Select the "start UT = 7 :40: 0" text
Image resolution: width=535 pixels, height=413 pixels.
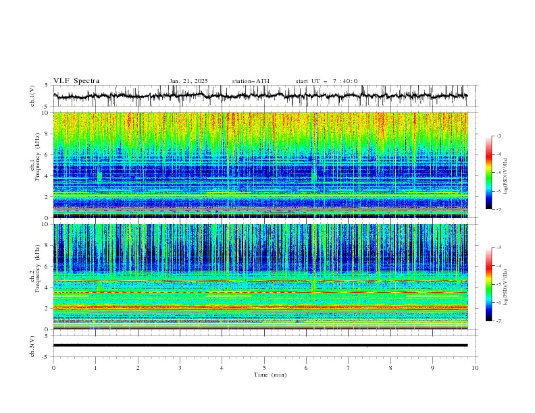[326, 81]
